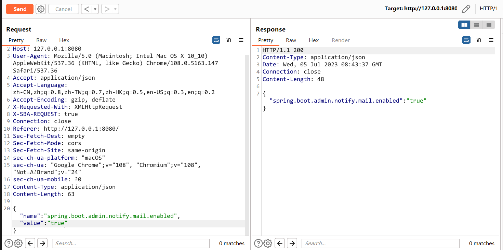Open the Response panel hamburger menu
The image size is (503, 250).
[491, 40]
